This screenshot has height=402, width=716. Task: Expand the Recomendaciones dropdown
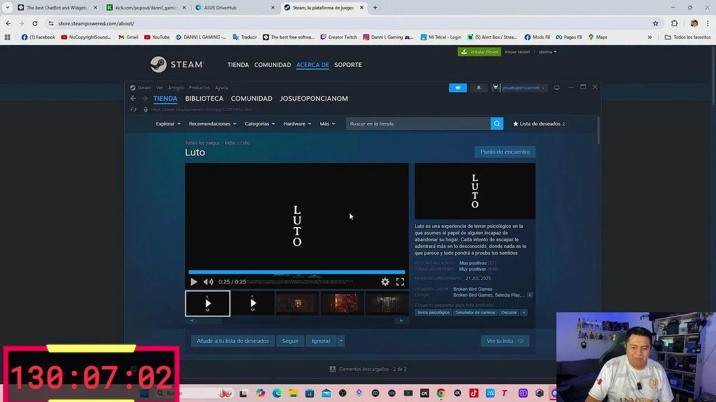[213, 124]
